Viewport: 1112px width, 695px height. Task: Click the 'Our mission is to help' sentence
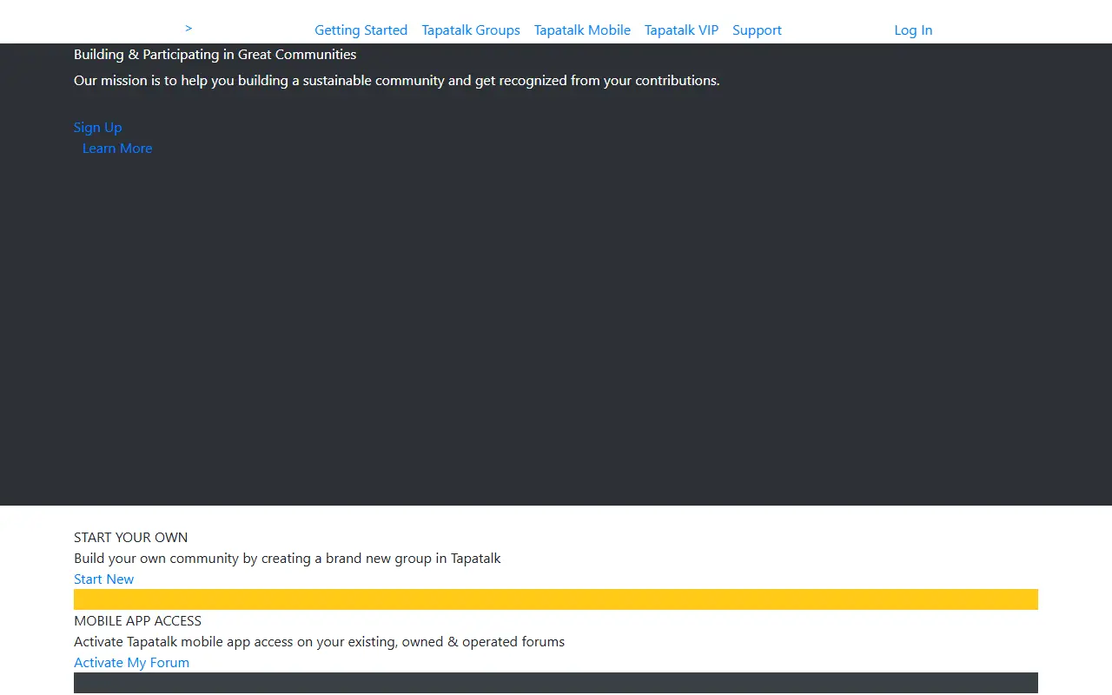pyautogui.click(x=396, y=81)
